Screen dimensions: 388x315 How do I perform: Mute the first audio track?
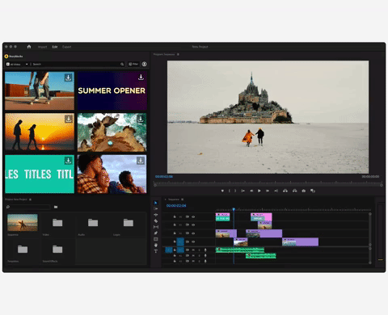193,250
